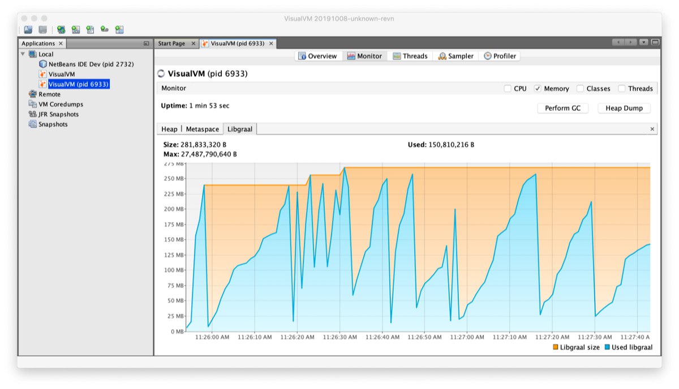
Task: Select the Libgraal memory tab
Action: click(240, 129)
